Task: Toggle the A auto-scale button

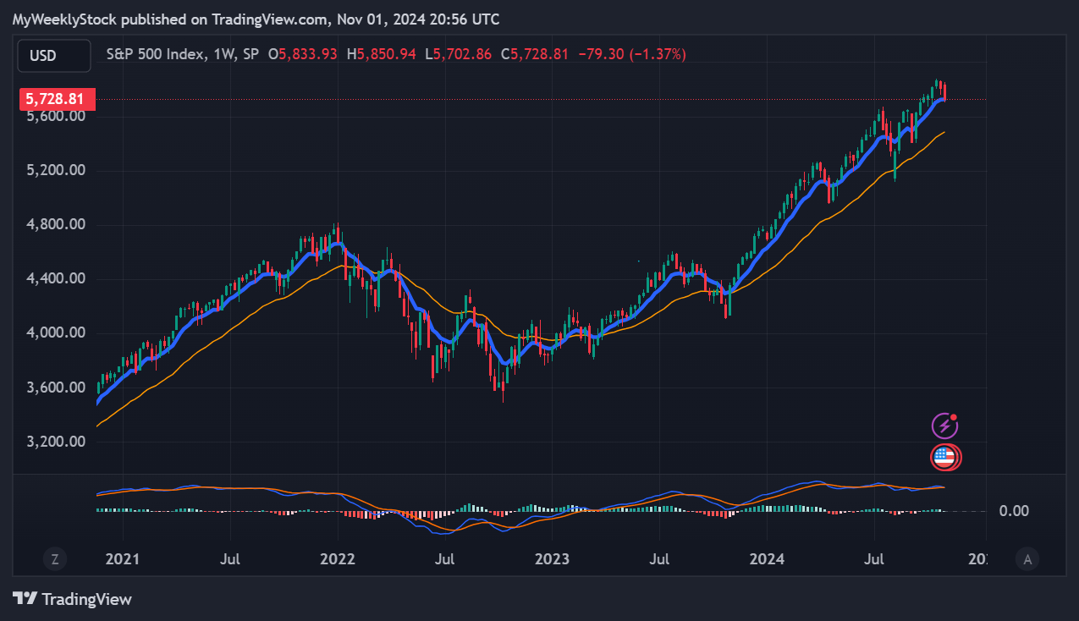Action: pos(1027,558)
